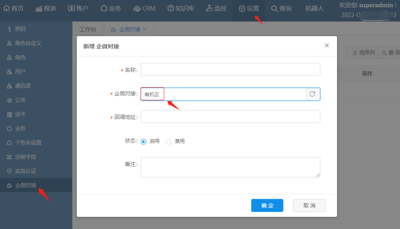Click the home icon beside 首页

[7, 8]
